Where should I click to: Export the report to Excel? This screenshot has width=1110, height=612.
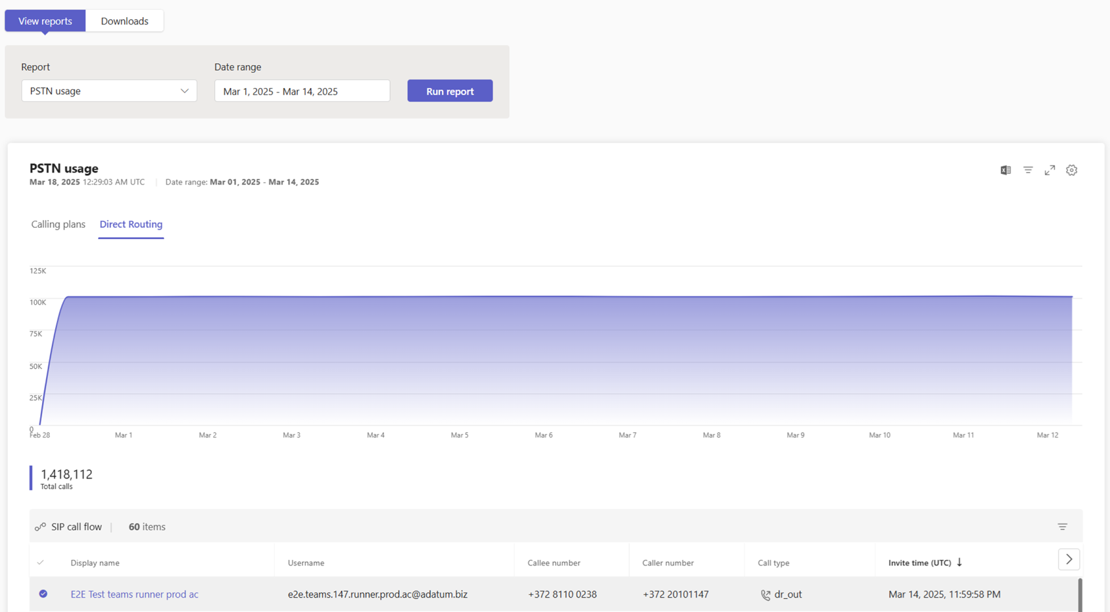coord(1005,169)
